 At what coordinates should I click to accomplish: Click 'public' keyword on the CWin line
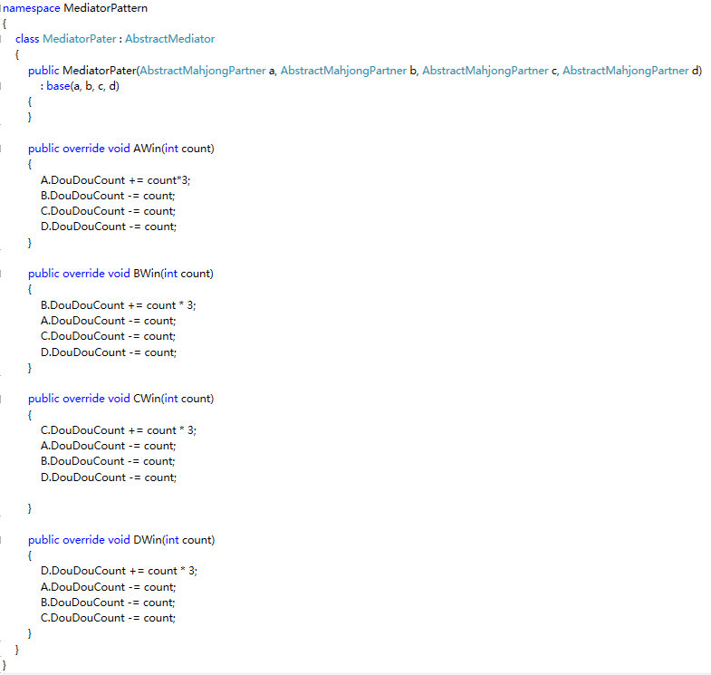coord(43,399)
